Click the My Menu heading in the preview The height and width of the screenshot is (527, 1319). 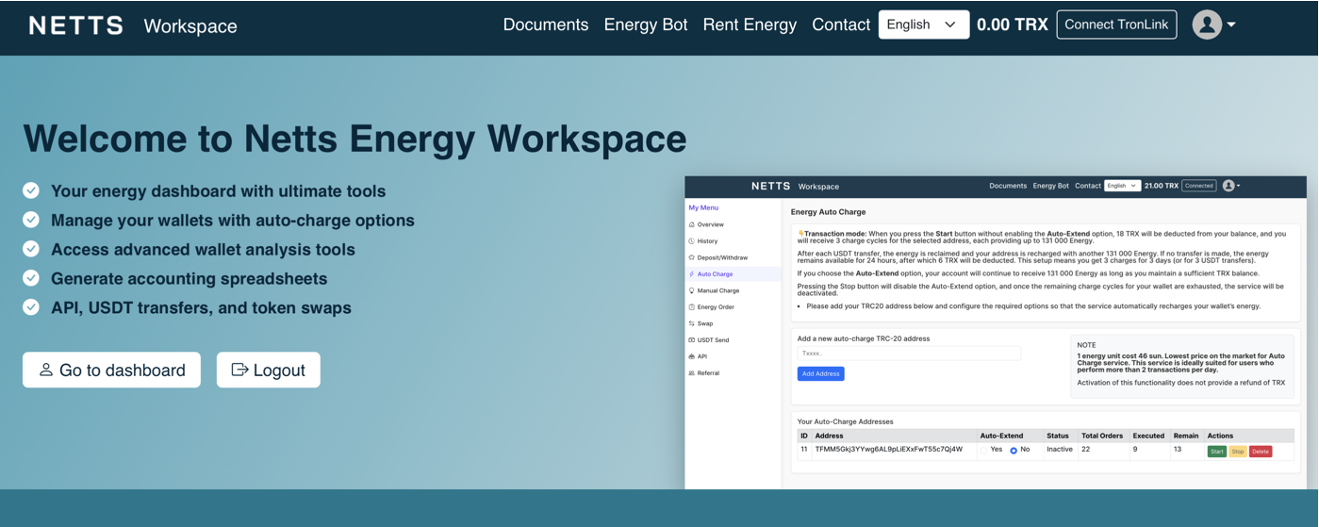(703, 207)
